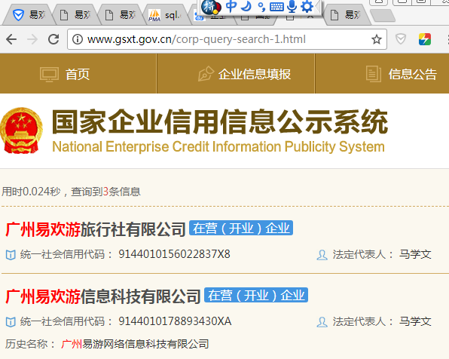Toggle IME punctuation mode icon
The image size is (449, 359).
[261, 7]
